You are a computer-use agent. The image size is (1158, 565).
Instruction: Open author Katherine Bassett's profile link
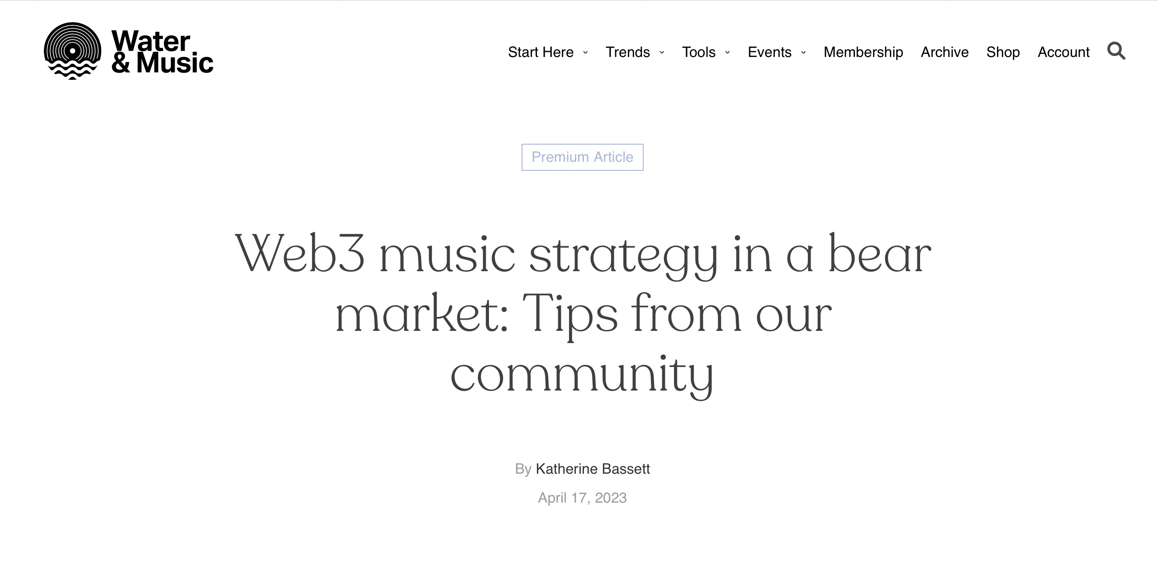[x=593, y=469]
